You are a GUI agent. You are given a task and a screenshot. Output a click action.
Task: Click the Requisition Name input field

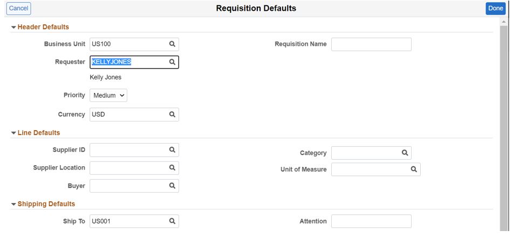pos(371,44)
